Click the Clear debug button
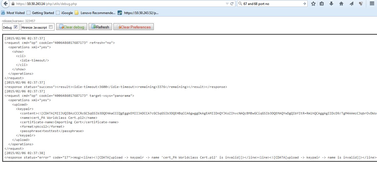 click(72, 27)
